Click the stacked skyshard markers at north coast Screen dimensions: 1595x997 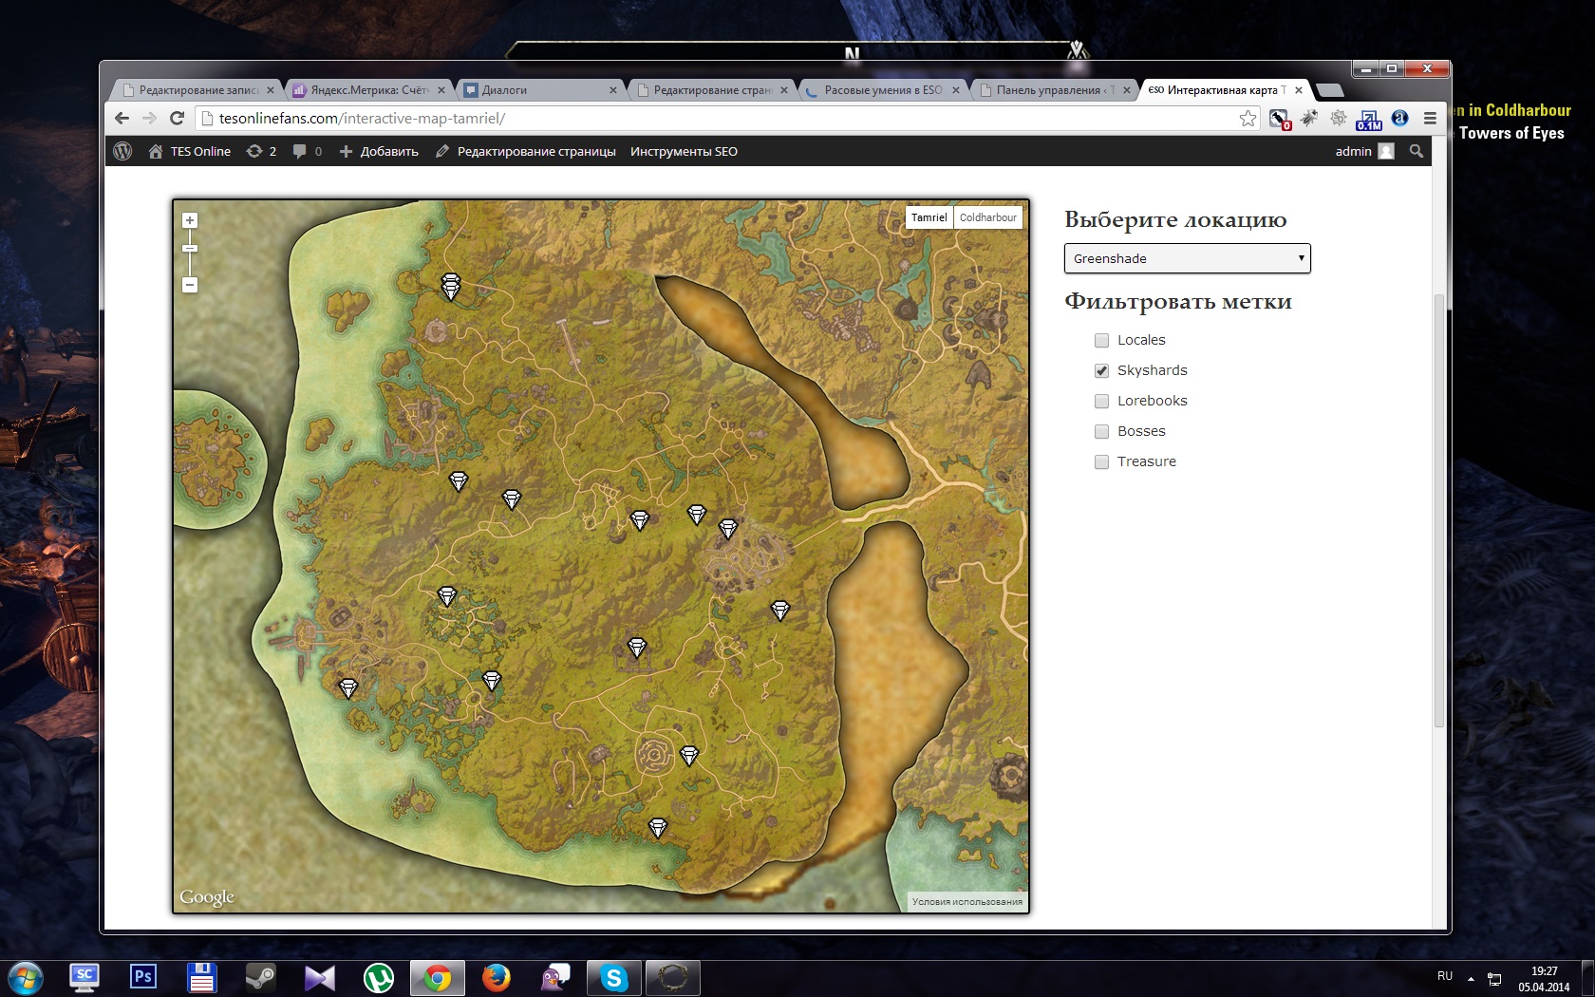(x=451, y=287)
